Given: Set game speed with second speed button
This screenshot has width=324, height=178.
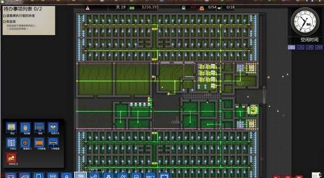Looking at the screenshot, I should pos(300,48).
